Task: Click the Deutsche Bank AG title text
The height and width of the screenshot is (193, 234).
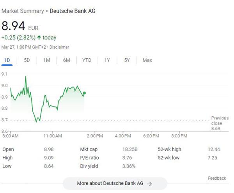Action: 73,11
